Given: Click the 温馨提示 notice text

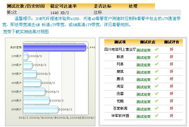Looking at the screenshot, I should click(91, 22).
